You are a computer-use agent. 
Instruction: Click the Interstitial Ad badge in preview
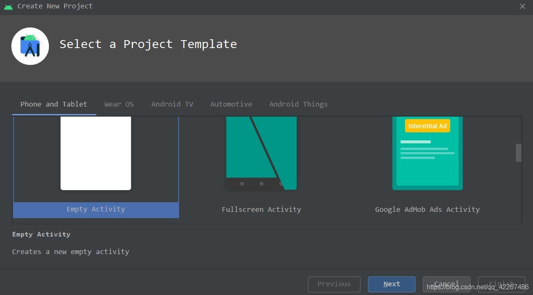point(428,126)
